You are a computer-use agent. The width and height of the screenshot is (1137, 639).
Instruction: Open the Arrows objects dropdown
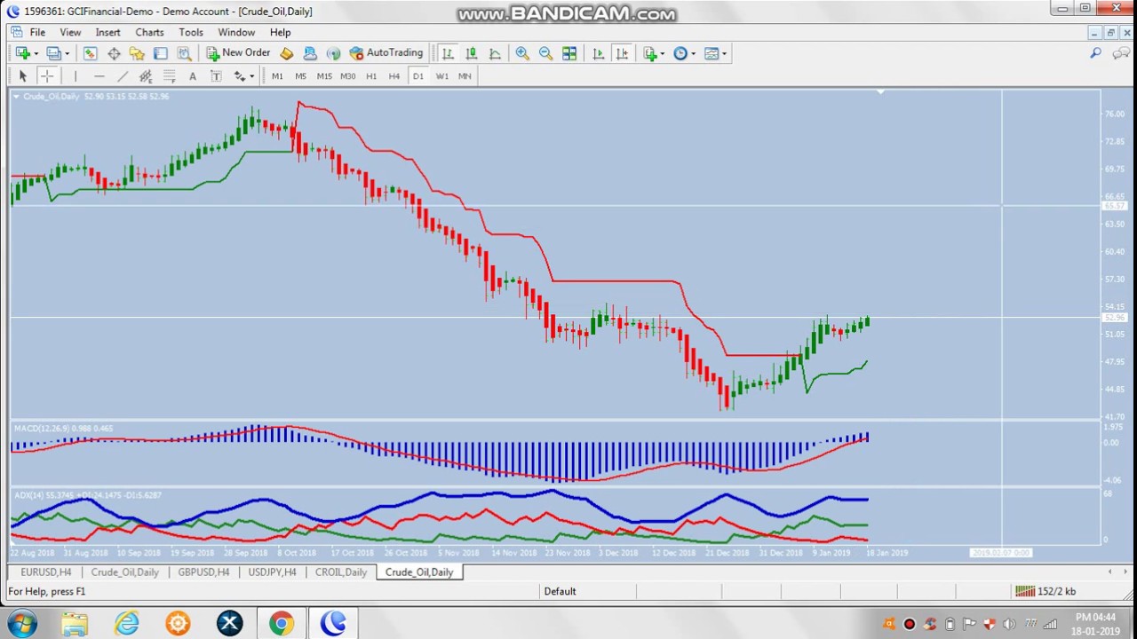coord(243,76)
